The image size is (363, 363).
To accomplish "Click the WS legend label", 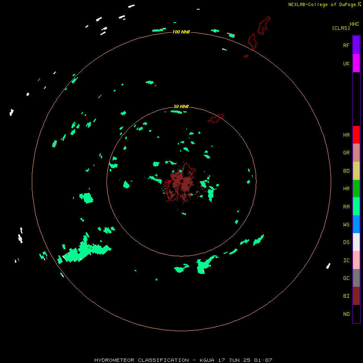I will tap(346, 224).
